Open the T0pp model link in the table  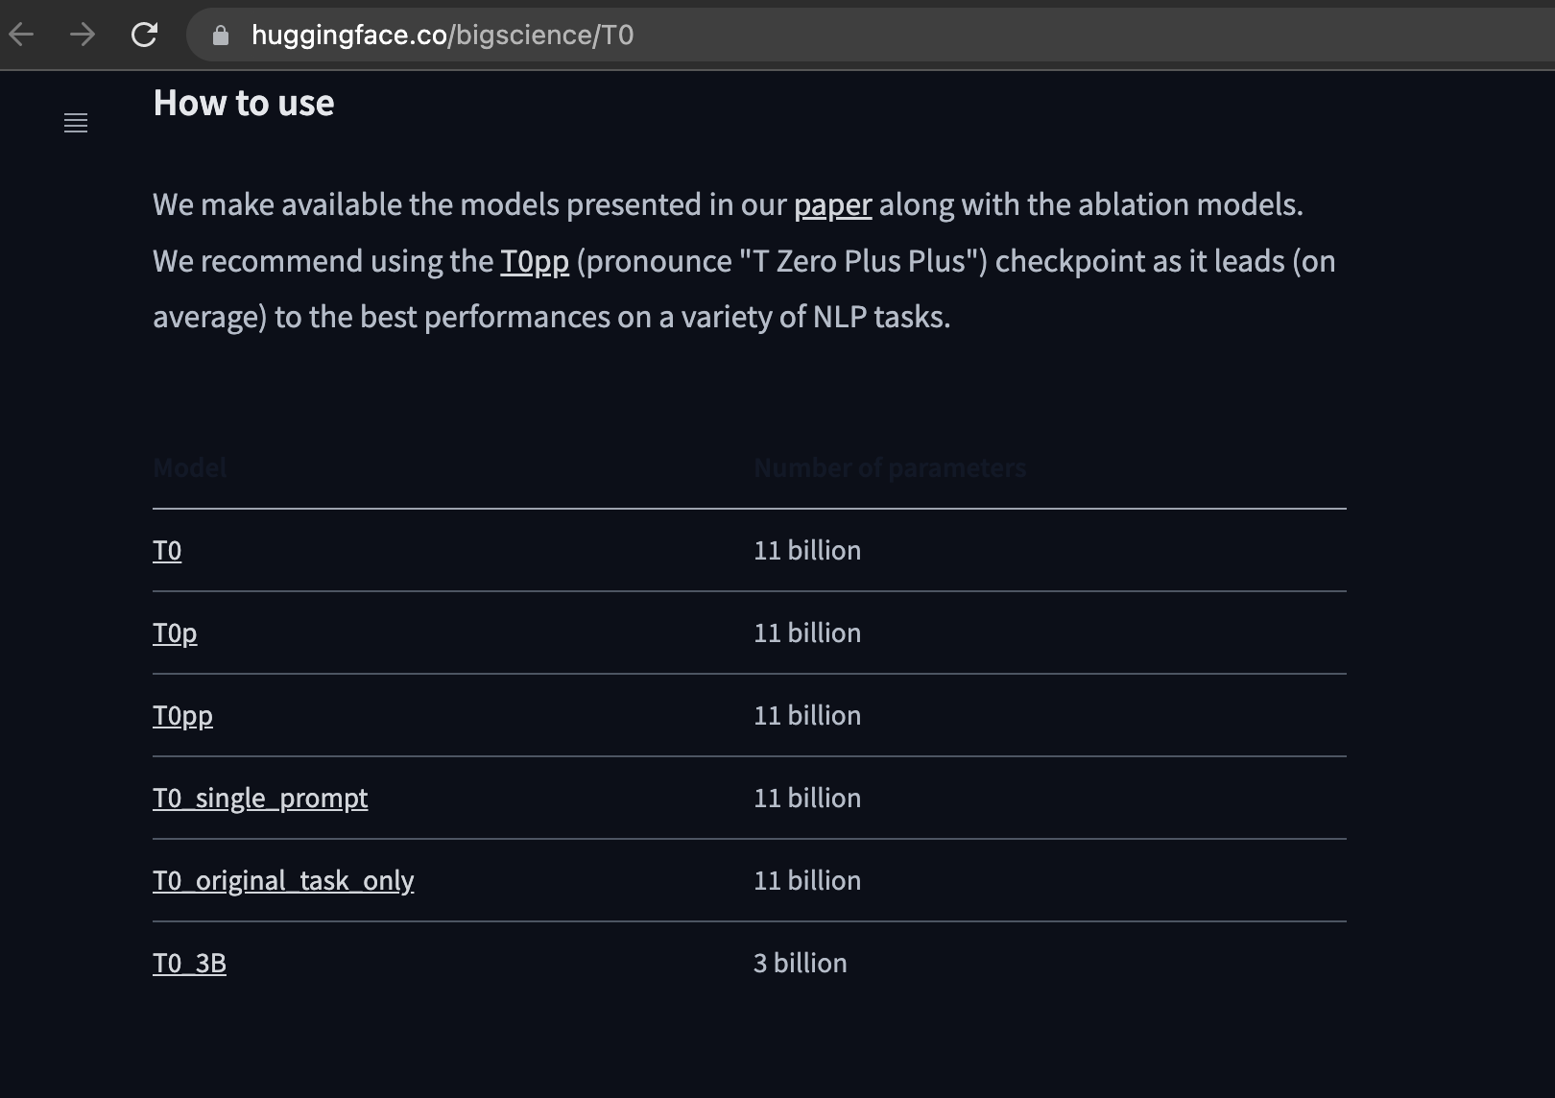point(183,715)
